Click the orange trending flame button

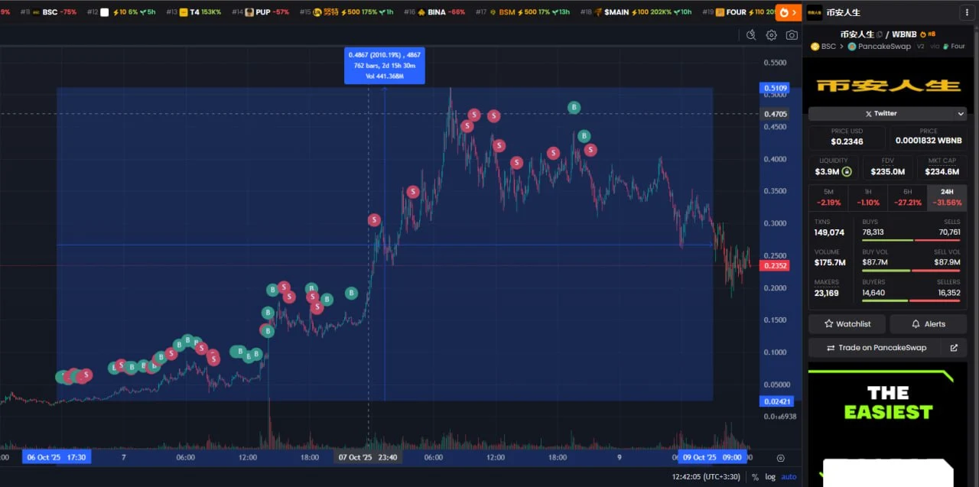(788, 12)
